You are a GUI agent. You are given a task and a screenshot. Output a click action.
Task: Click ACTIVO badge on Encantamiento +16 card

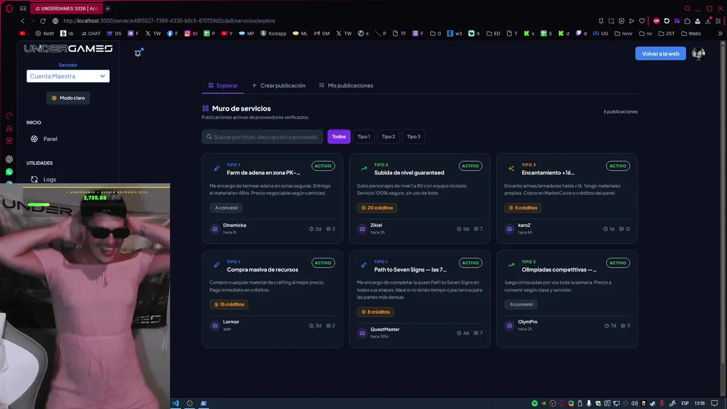(x=618, y=166)
